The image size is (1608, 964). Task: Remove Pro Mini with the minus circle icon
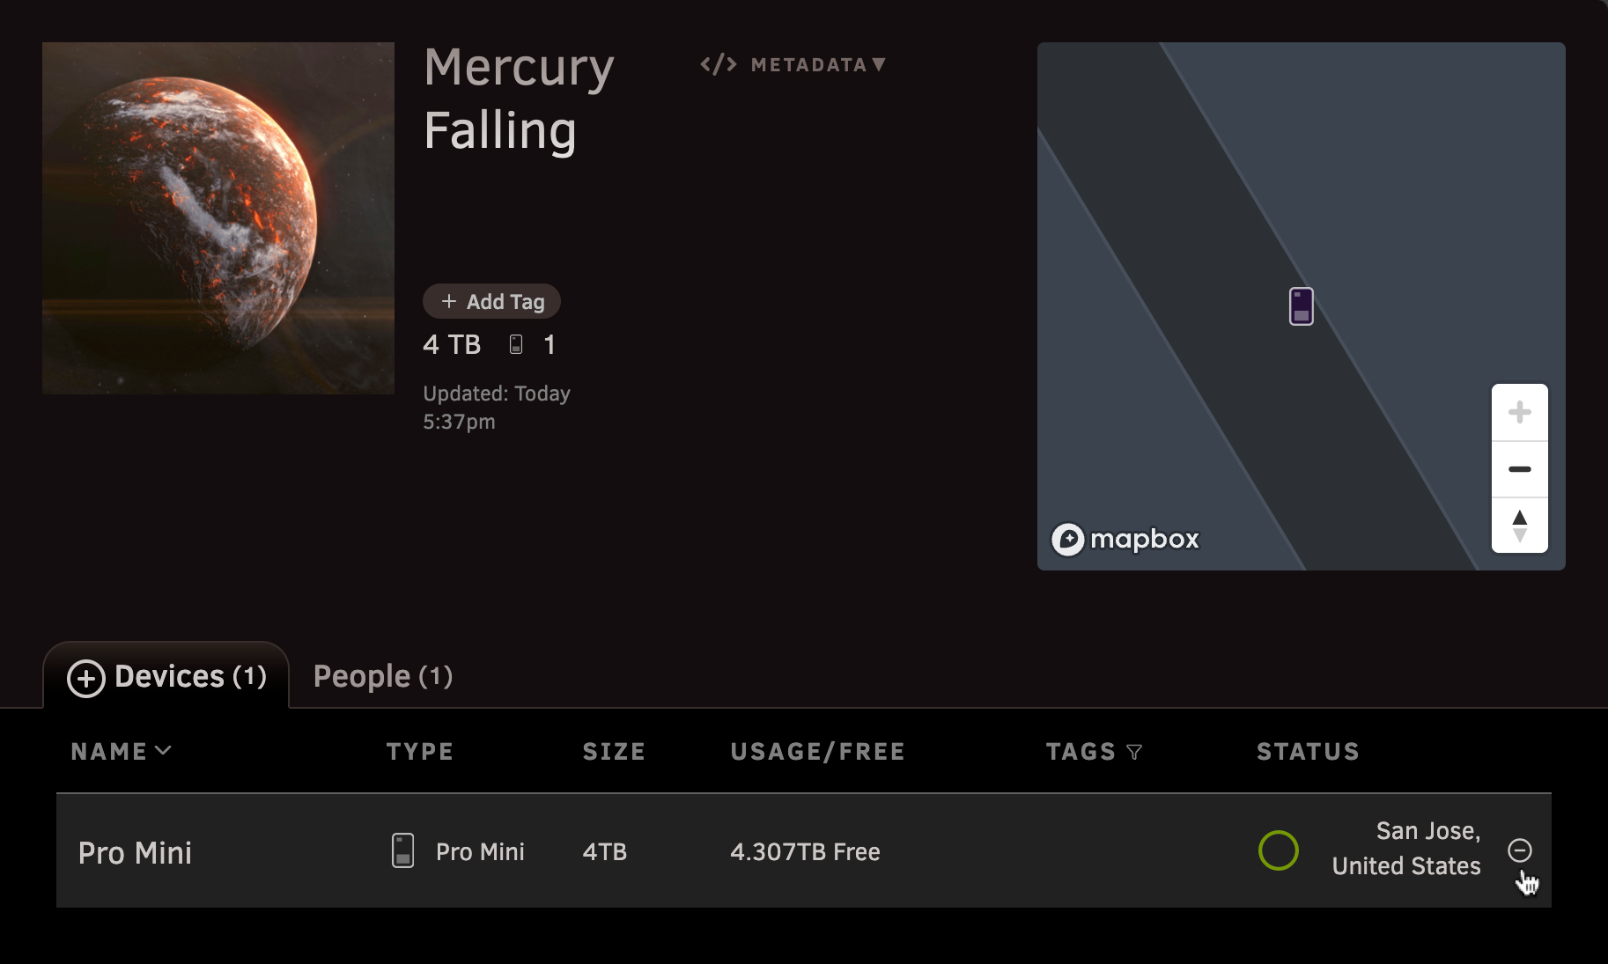pyautogui.click(x=1519, y=850)
